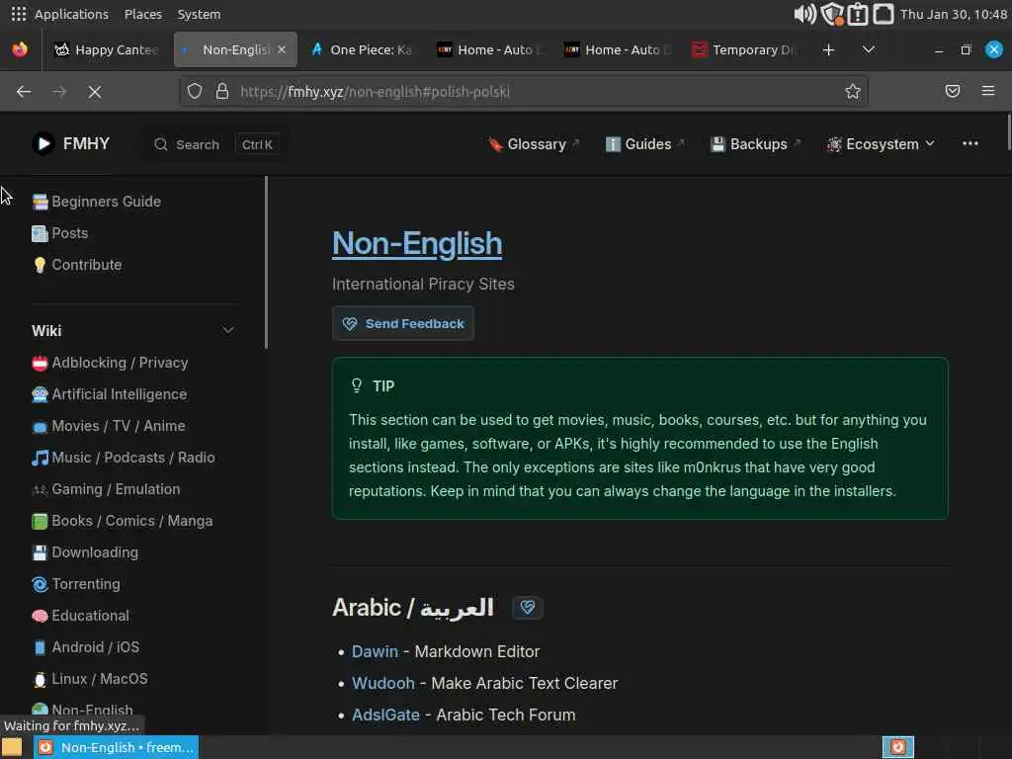Image resolution: width=1012 pixels, height=759 pixels.
Task: Open the Pocket save icon
Action: coord(952,91)
